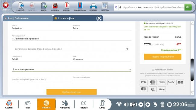This screenshot has height=110, width=196.
Task: Click the phone number input field
Action: pos(41,80)
